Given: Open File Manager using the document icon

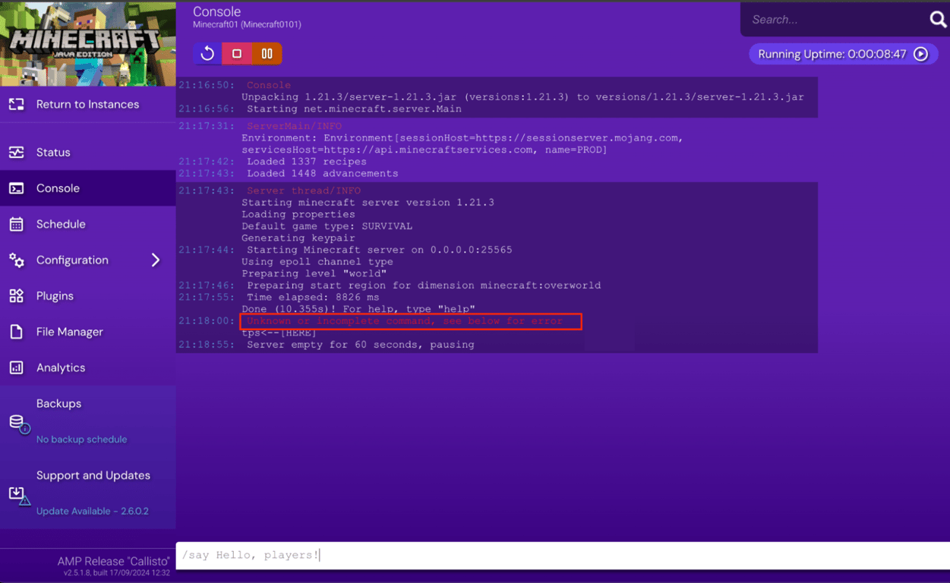Looking at the screenshot, I should (x=17, y=332).
